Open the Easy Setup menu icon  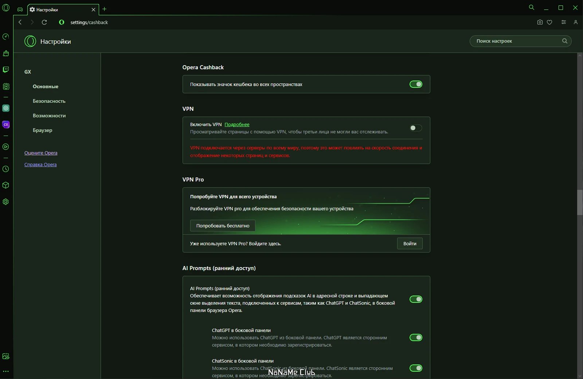[564, 22]
